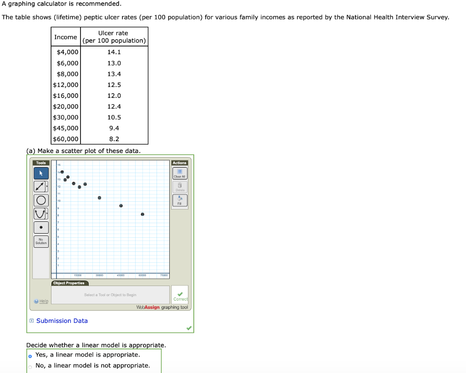Expand the Submission Data section
This screenshot has width=466, height=373.
point(31,321)
